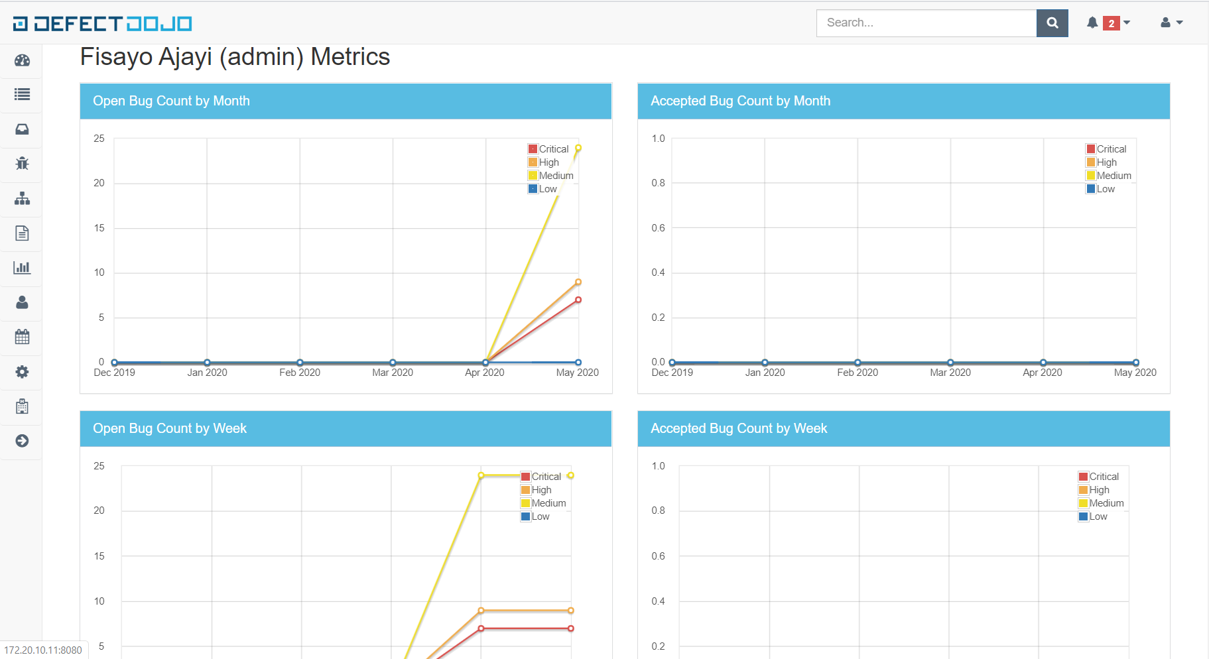Open the Components sitemap icon in sidebar
The height and width of the screenshot is (659, 1209).
coord(22,198)
